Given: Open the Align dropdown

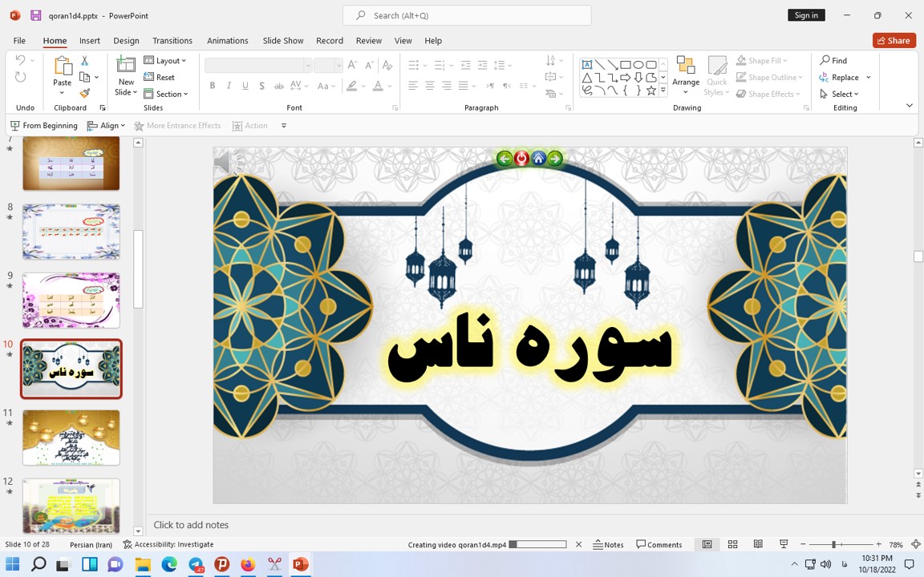Looking at the screenshot, I should (x=106, y=125).
